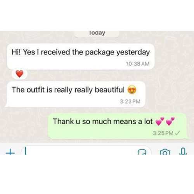Tap the camera icon
The image size is (194, 194).
point(165,152)
